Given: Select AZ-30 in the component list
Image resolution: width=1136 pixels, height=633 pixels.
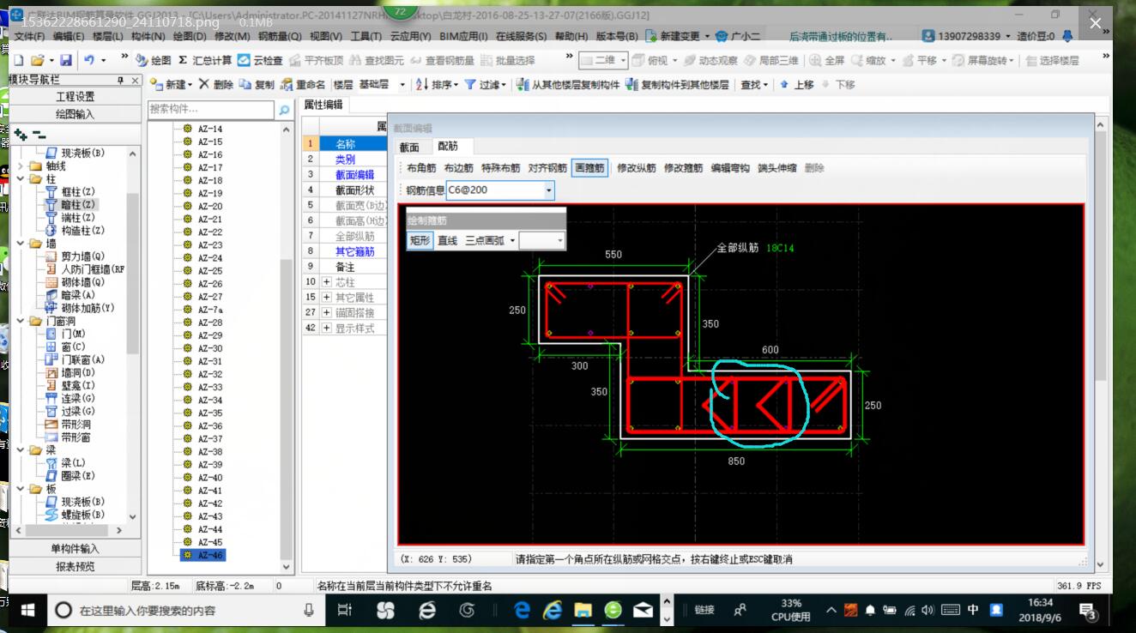Looking at the screenshot, I should 210,348.
